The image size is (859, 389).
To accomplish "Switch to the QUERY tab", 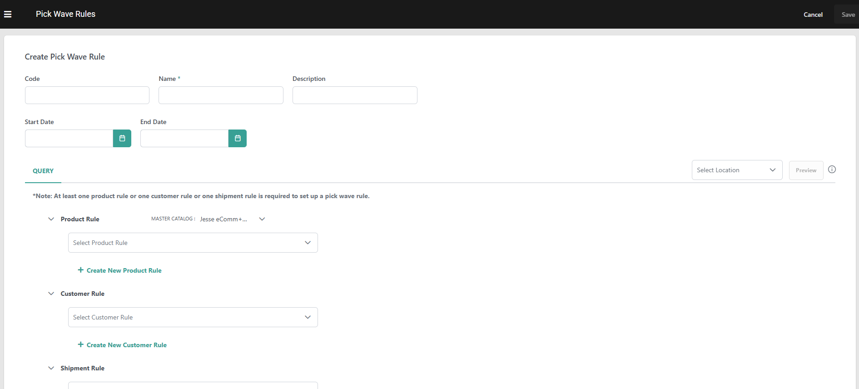I will pos(43,171).
